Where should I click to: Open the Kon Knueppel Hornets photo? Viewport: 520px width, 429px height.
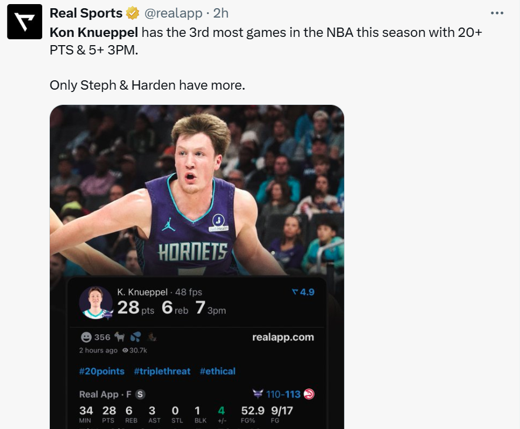[x=196, y=188]
